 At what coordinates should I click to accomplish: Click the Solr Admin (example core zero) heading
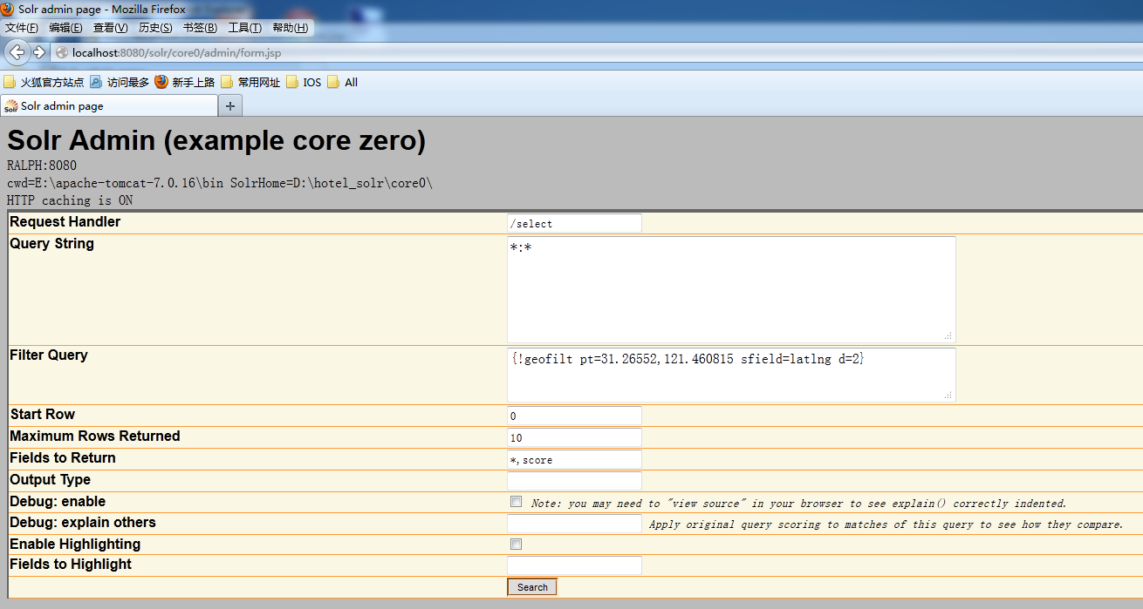[x=216, y=140]
